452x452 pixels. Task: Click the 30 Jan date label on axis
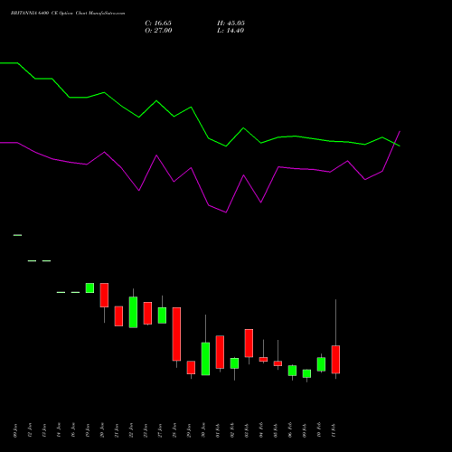[x=203, y=430]
